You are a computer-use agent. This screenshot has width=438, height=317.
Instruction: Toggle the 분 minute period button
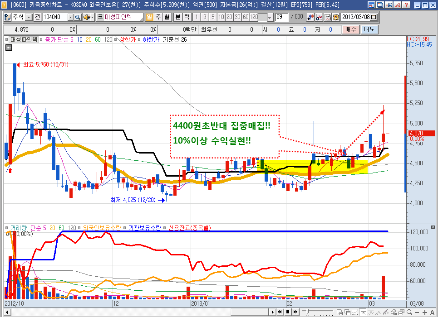[x=177, y=17]
